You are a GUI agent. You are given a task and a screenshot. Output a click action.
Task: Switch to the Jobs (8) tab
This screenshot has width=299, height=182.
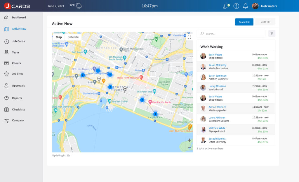click(x=265, y=22)
